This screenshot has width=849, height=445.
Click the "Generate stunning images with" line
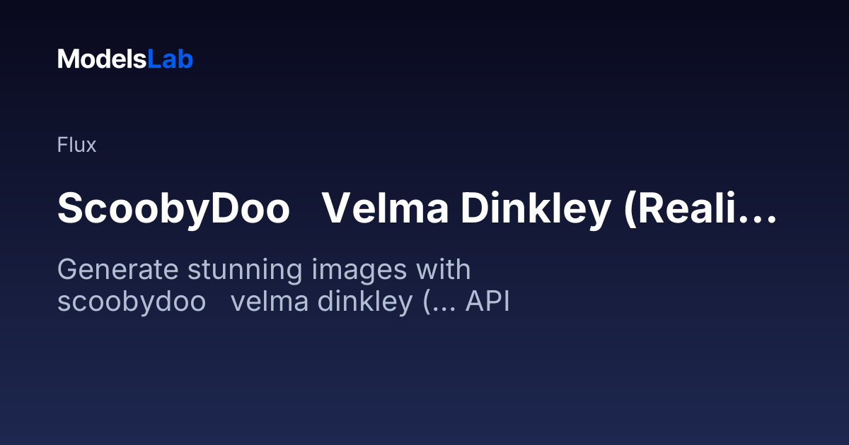click(264, 271)
